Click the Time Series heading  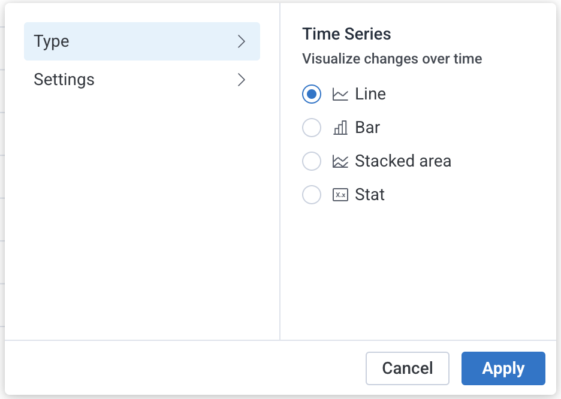click(x=346, y=34)
